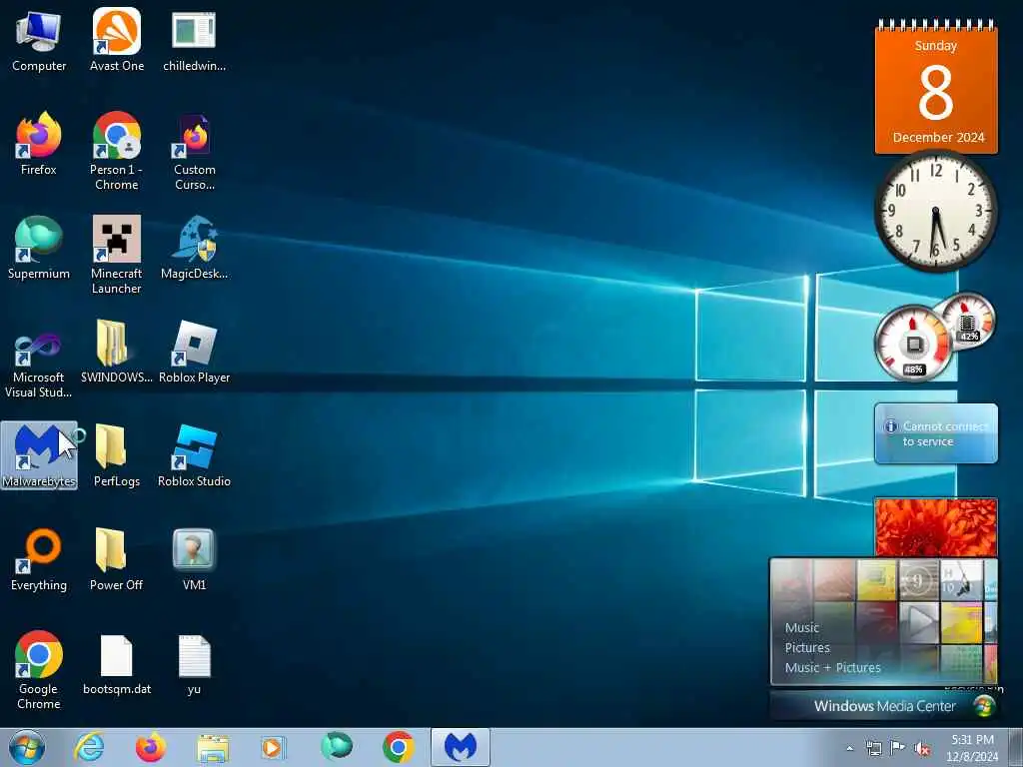Open the Microsoft Visual Studio shortcut
Screen dimensions: 1023x767
[39, 360]
